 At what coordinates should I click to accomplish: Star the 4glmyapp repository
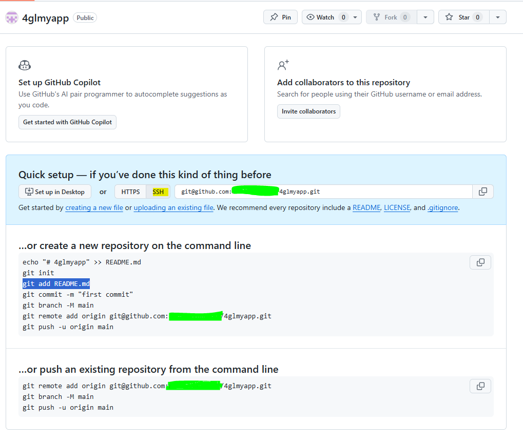click(464, 17)
